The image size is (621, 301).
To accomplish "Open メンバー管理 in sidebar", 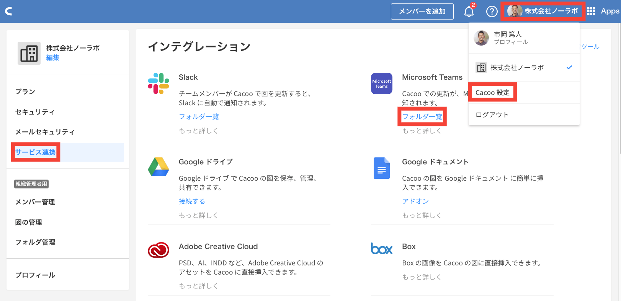I will [x=35, y=202].
